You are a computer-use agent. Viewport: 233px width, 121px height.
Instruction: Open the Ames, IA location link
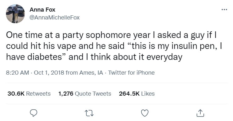(91, 73)
